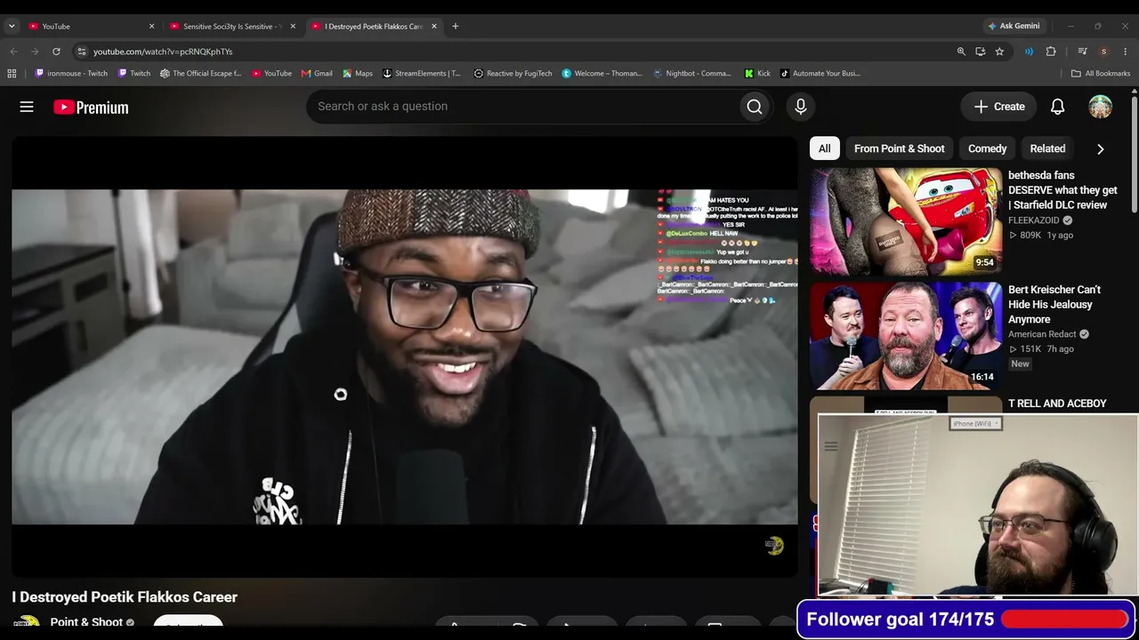Switch to the Sensitive Soci3ty Is Sensitive tab

click(232, 27)
